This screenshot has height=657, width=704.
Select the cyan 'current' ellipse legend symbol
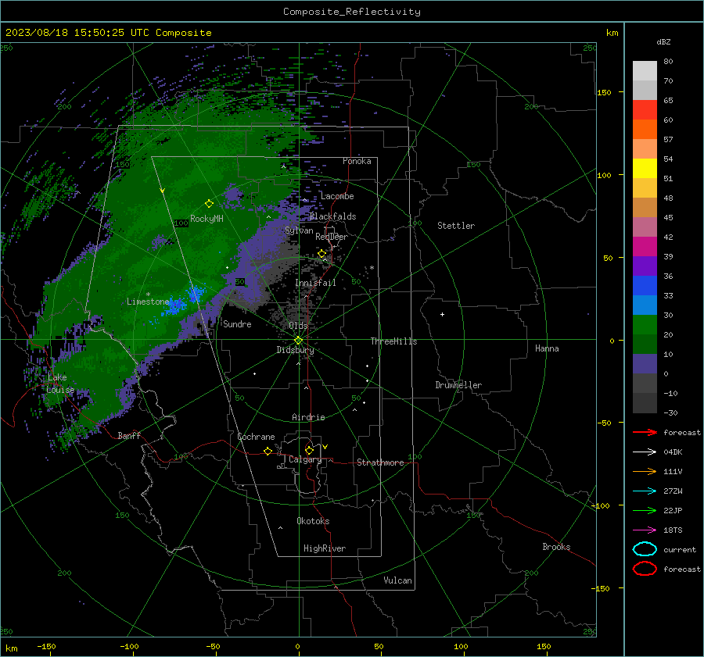[645, 549]
